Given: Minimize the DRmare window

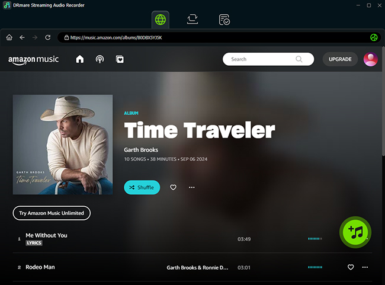Looking at the screenshot, I should (x=358, y=5).
